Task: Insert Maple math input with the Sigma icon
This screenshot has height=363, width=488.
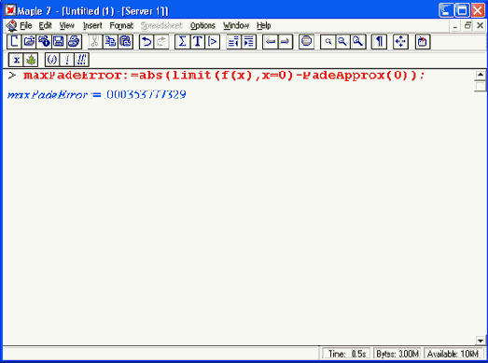Action: (182, 41)
